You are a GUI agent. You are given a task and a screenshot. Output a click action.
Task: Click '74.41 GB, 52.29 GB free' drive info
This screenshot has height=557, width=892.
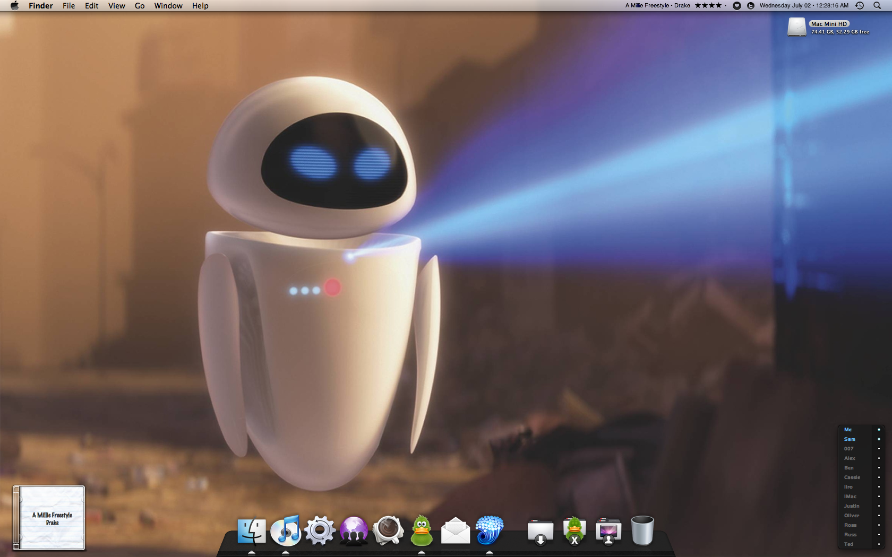coord(840,32)
